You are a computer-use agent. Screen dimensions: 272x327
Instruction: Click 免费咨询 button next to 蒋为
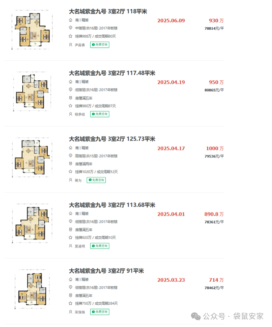click(96, 180)
